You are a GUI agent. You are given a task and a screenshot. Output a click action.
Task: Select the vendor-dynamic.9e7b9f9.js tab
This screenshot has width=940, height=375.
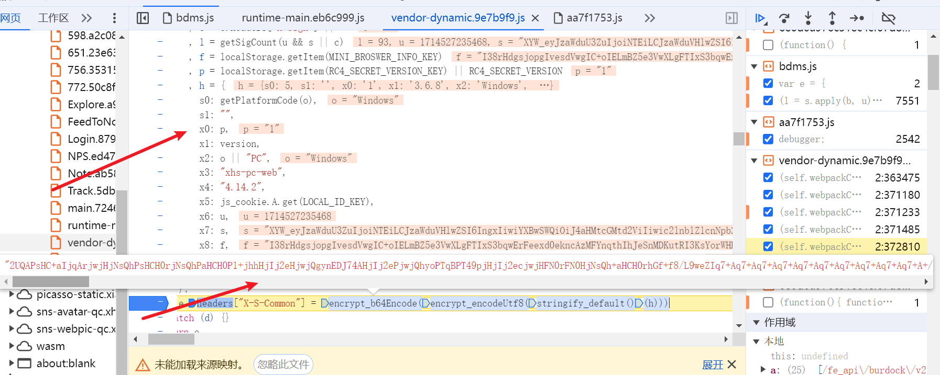pos(458,18)
